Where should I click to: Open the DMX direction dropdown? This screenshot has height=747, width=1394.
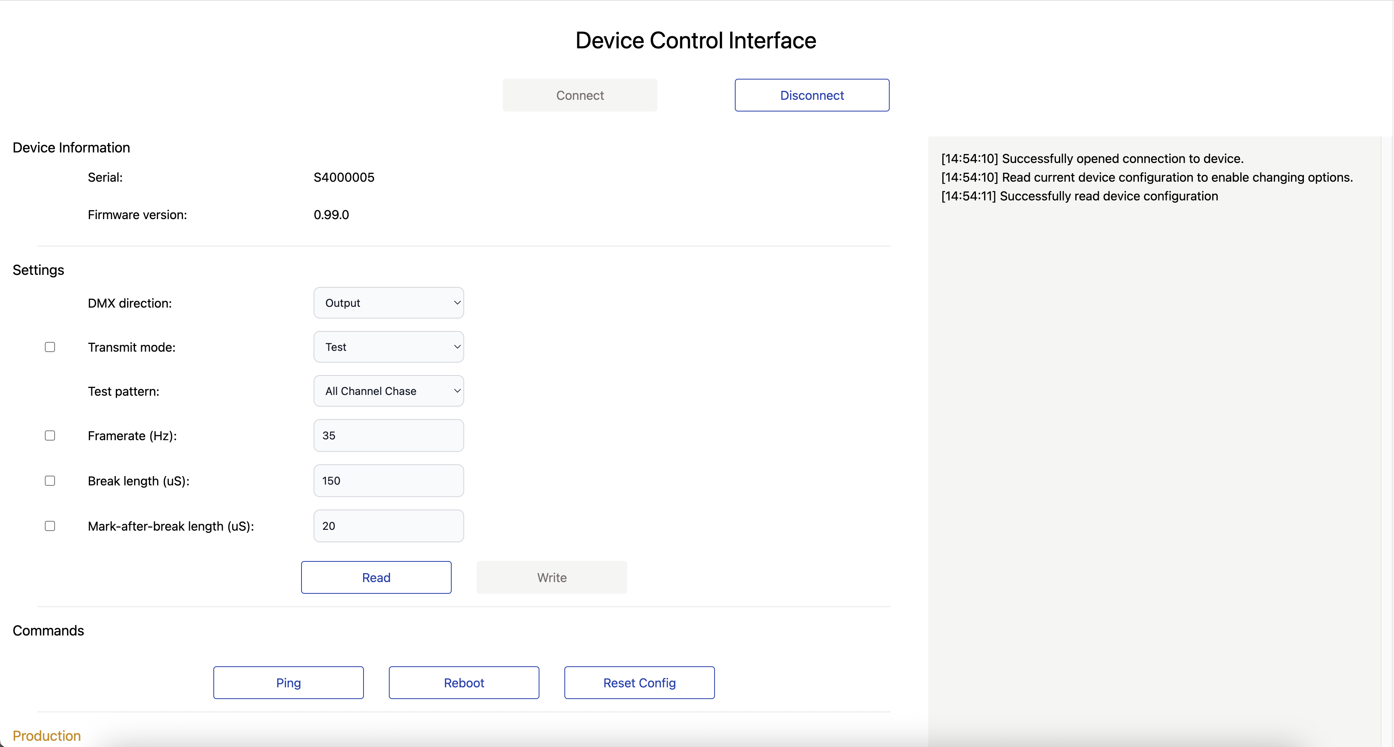point(388,303)
